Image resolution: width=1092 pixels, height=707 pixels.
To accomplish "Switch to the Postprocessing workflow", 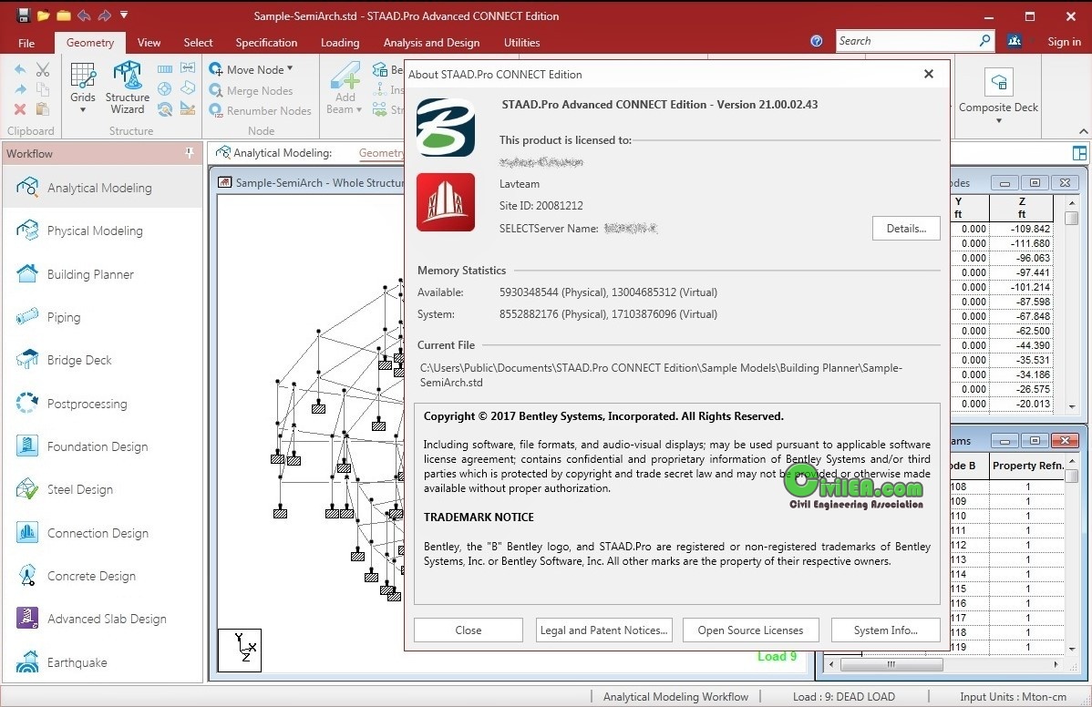I will 102,404.
